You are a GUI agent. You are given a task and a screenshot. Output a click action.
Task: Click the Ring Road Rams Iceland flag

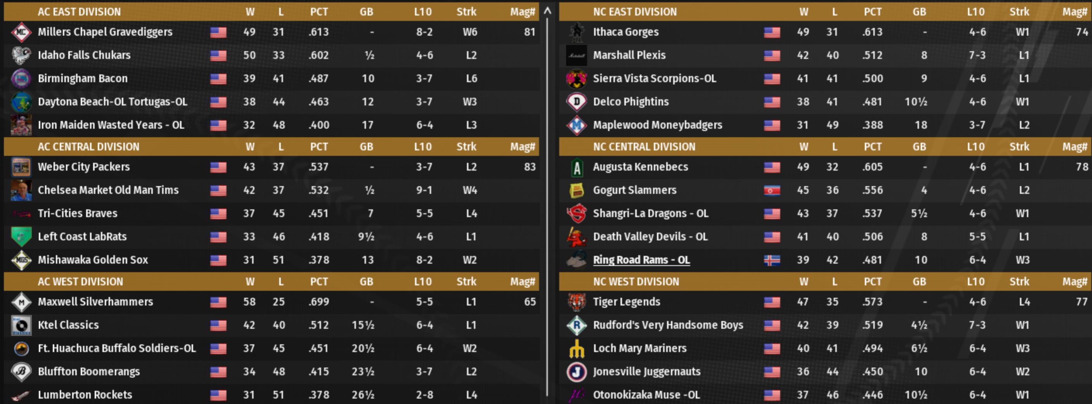coord(772,260)
